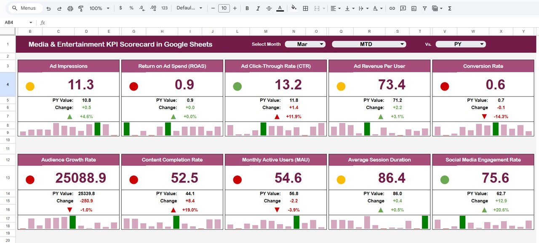Open the Select Month dropdown showing Mar
The height and width of the screenshot is (243, 539).
pos(304,44)
